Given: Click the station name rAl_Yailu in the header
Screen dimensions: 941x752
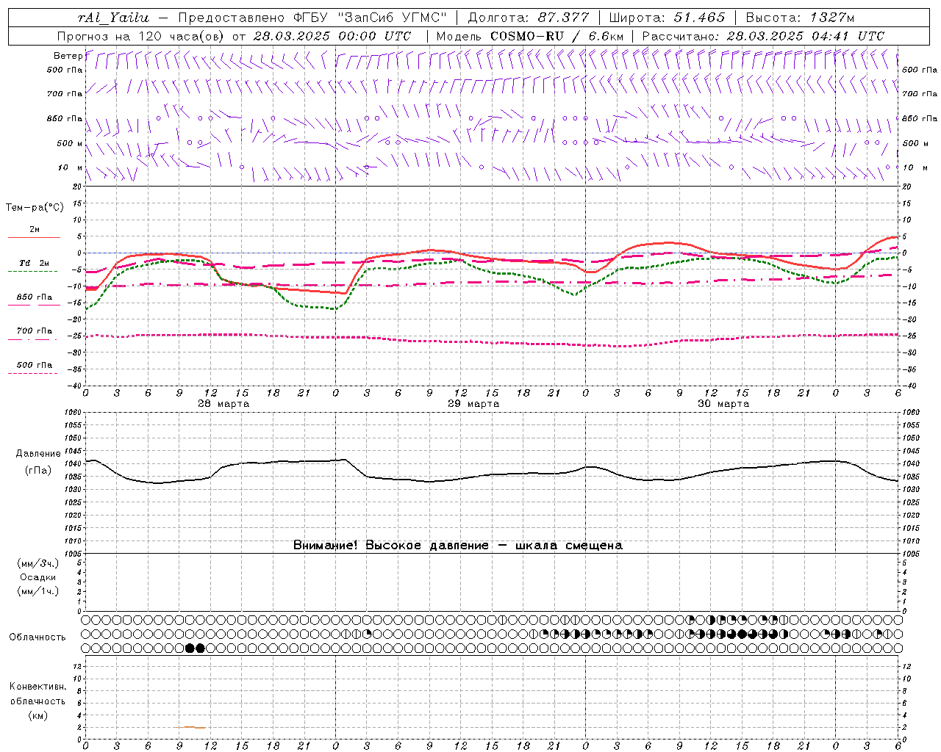Looking at the screenshot, I should click(x=113, y=18).
